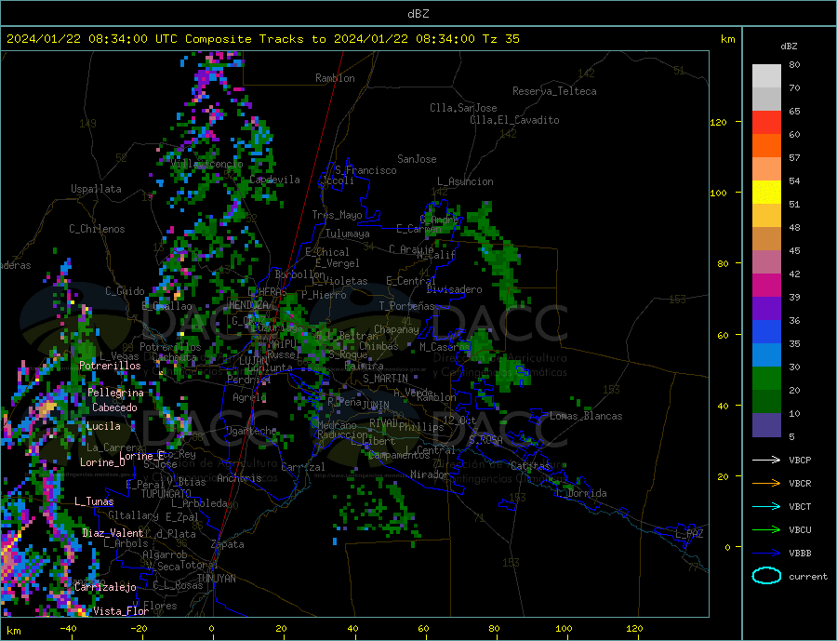Click the white VBCP arrow legend icon
The height and width of the screenshot is (641, 837).
click(x=766, y=460)
